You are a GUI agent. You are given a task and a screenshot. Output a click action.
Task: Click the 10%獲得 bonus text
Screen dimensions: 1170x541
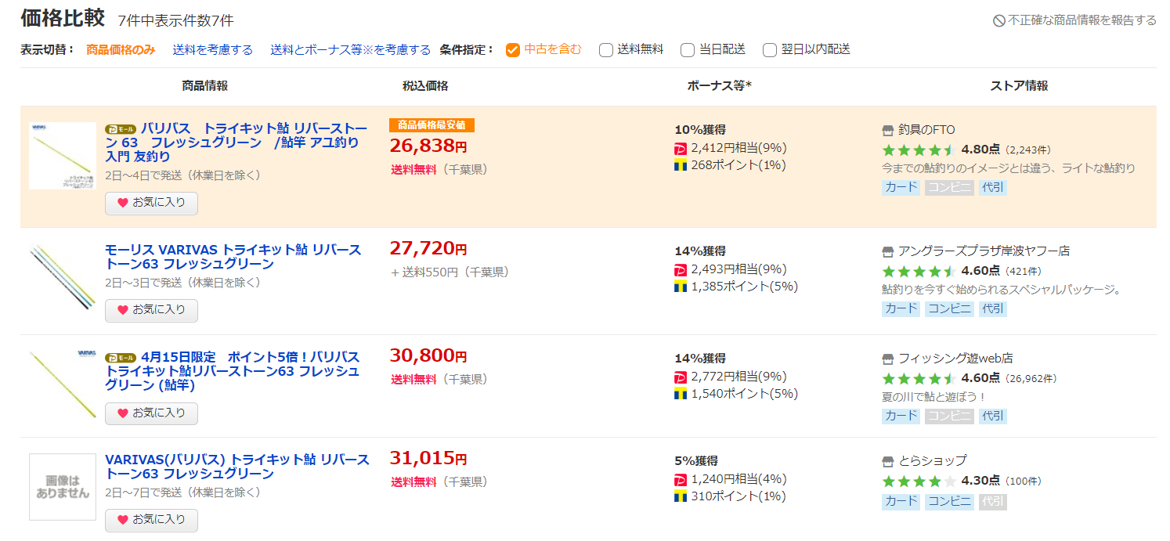pyautogui.click(x=700, y=130)
